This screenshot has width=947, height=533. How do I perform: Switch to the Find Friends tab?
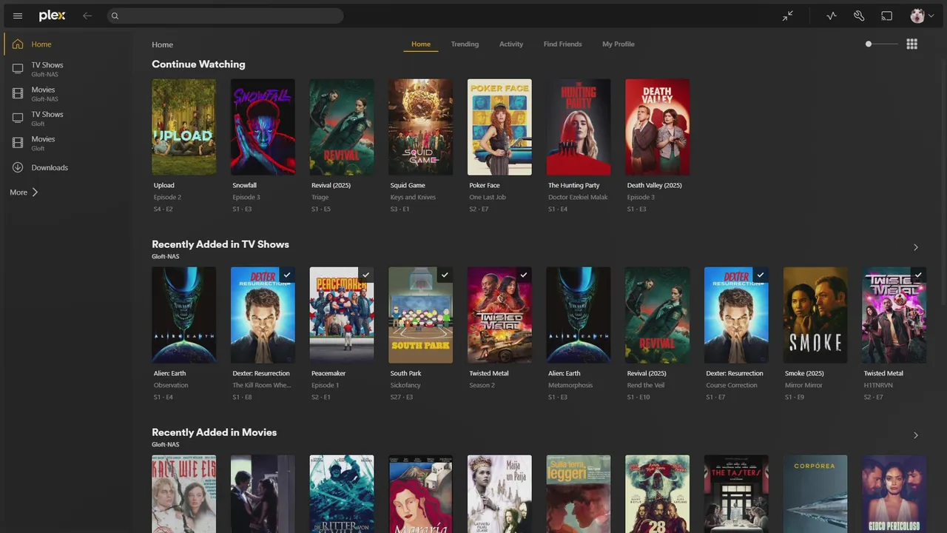click(562, 44)
